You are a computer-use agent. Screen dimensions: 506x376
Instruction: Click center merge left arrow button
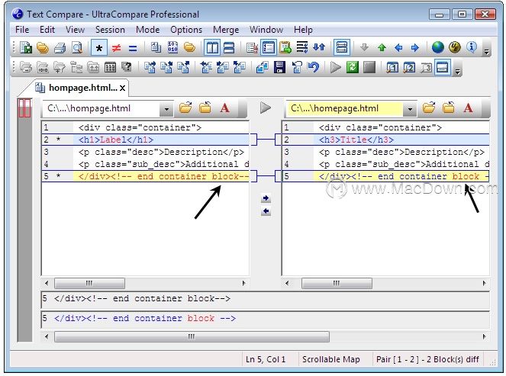coord(266,211)
